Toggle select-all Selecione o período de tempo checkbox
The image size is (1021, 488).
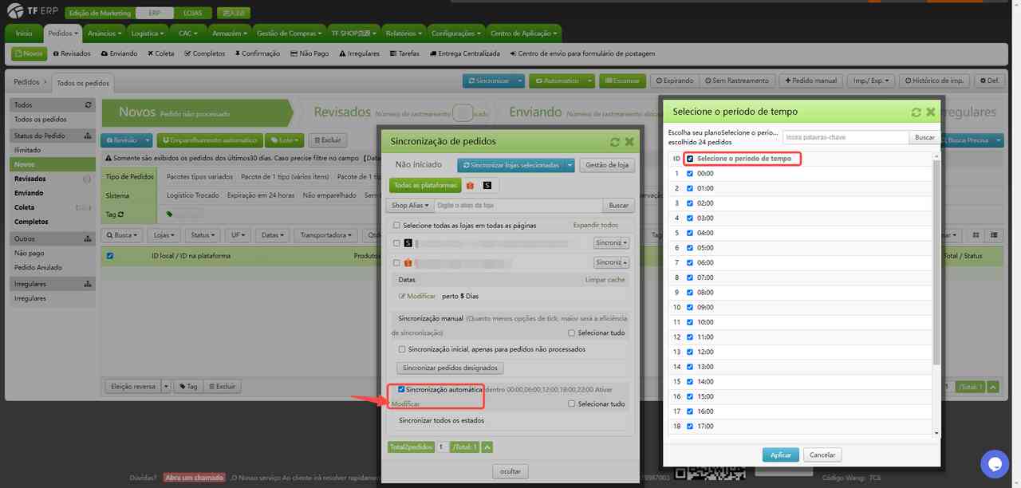click(690, 159)
